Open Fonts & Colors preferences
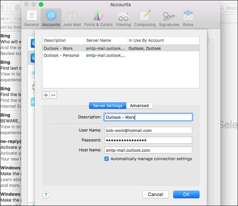238x206 pixels. tap(98, 18)
